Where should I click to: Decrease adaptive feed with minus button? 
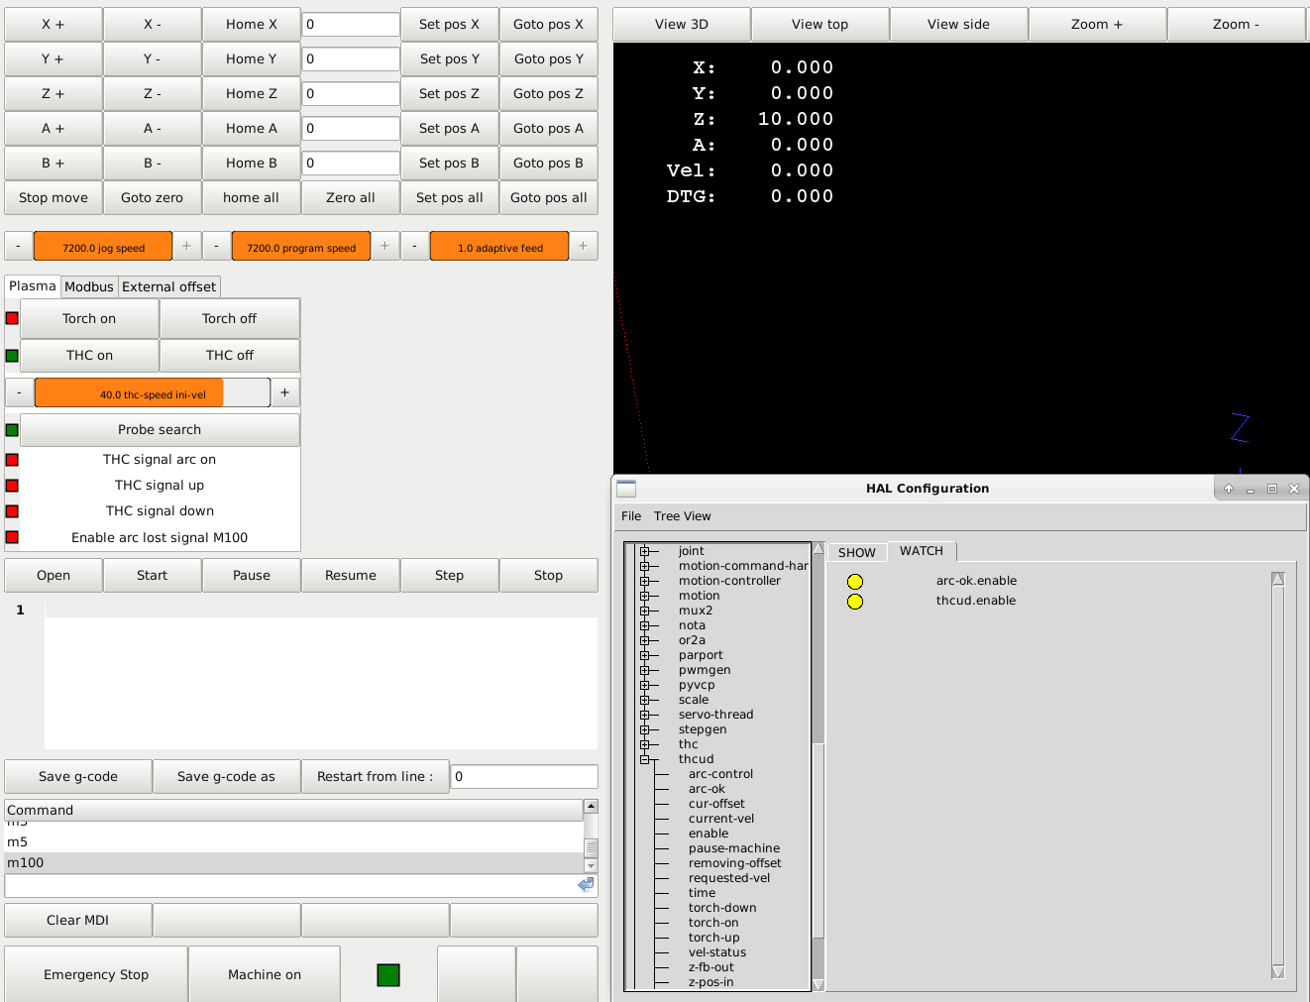coord(415,246)
